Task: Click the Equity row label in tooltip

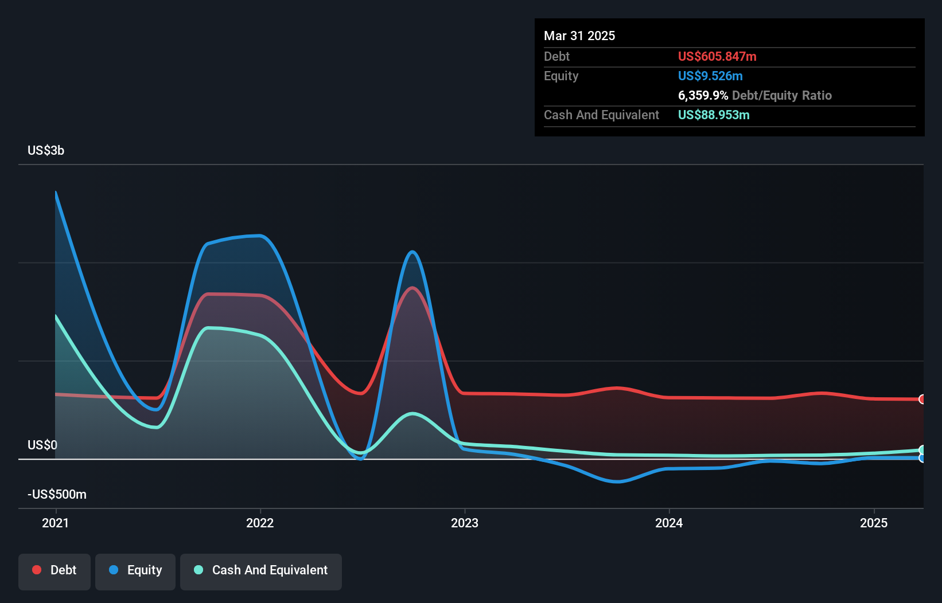Action: coord(561,76)
